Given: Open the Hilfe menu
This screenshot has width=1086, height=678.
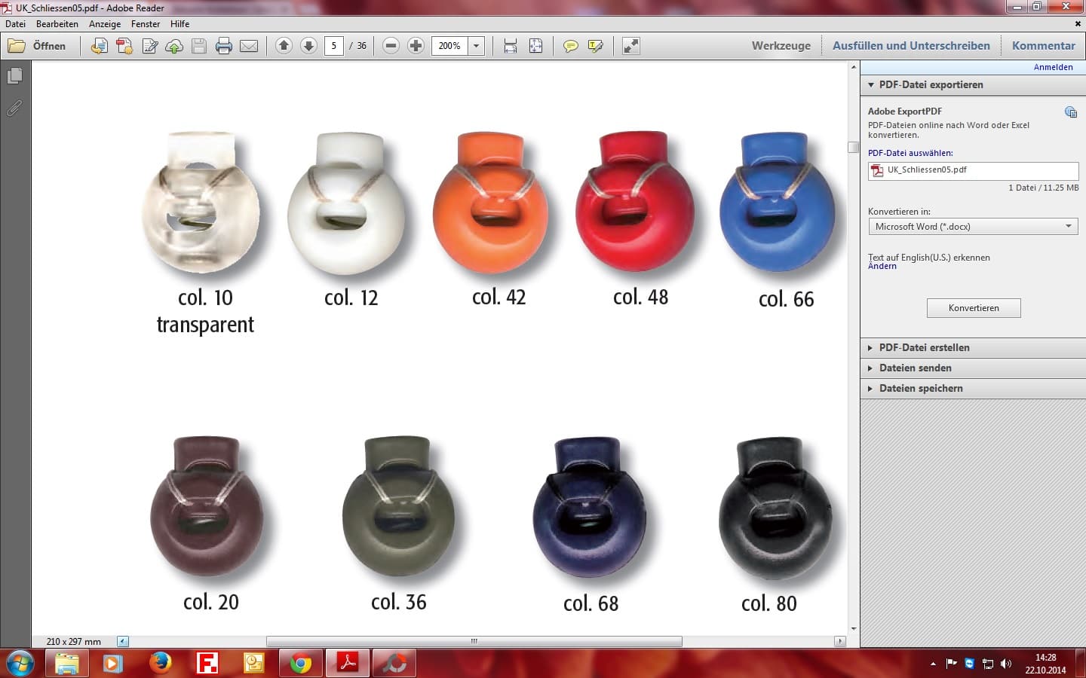Looking at the screenshot, I should pyautogui.click(x=179, y=24).
